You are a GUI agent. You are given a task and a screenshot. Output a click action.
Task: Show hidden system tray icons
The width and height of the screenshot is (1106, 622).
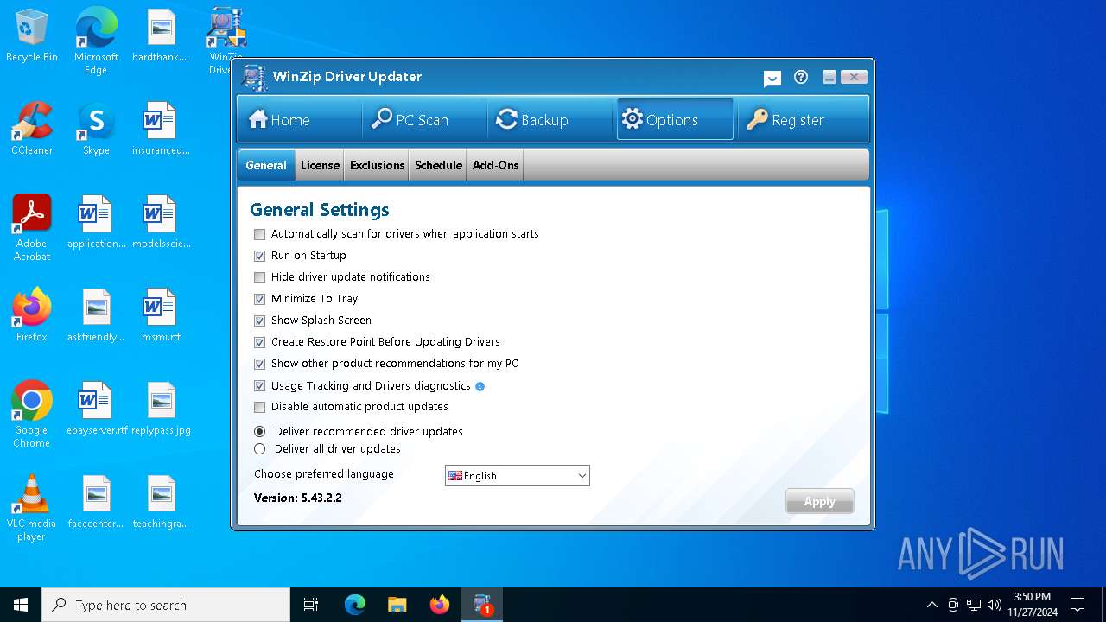click(x=931, y=605)
